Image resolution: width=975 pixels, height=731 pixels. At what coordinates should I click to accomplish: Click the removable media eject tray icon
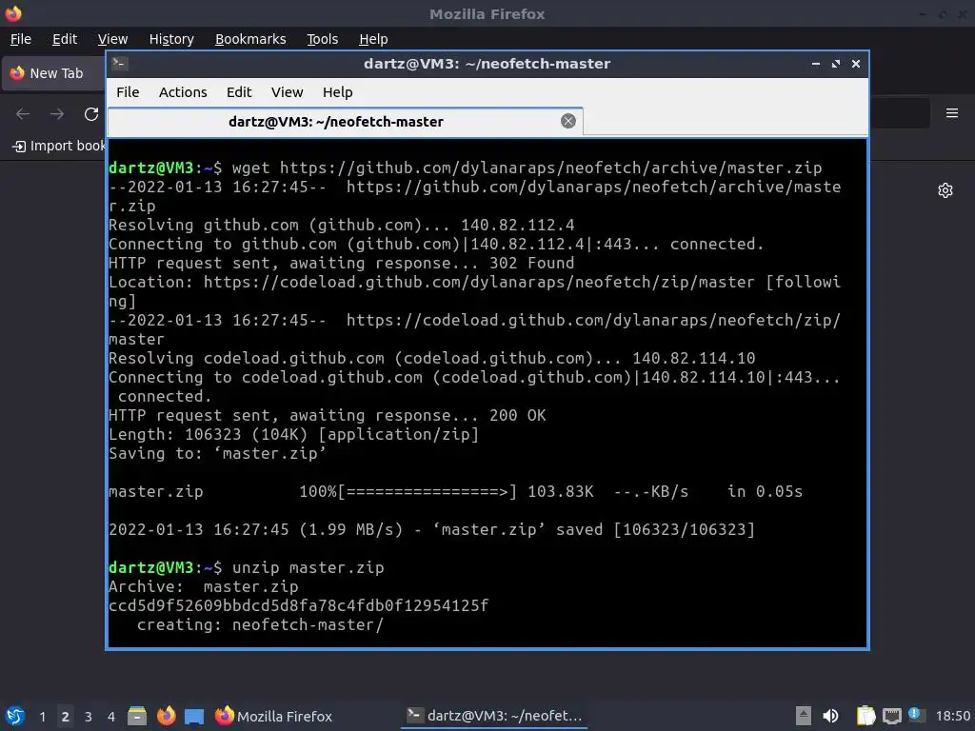point(804,716)
